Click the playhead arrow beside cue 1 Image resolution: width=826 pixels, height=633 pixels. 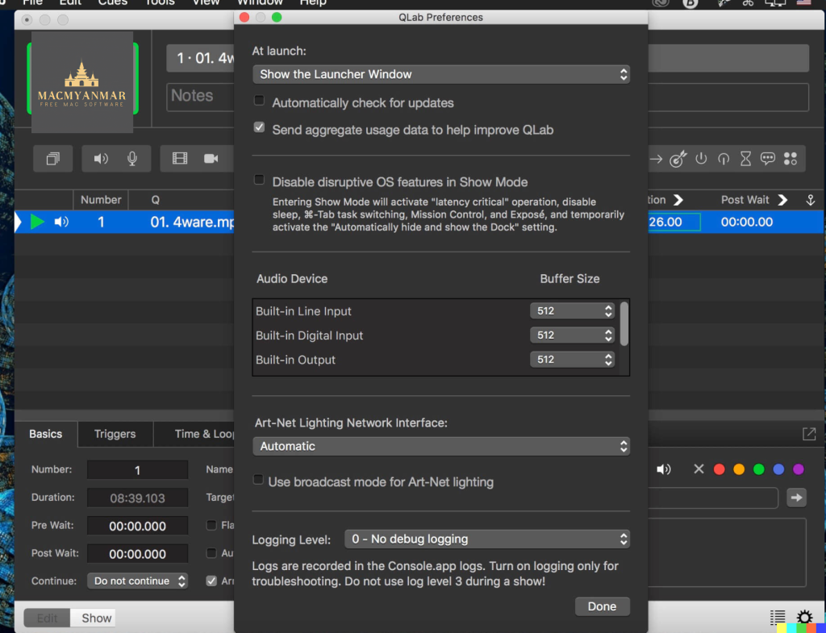18,222
